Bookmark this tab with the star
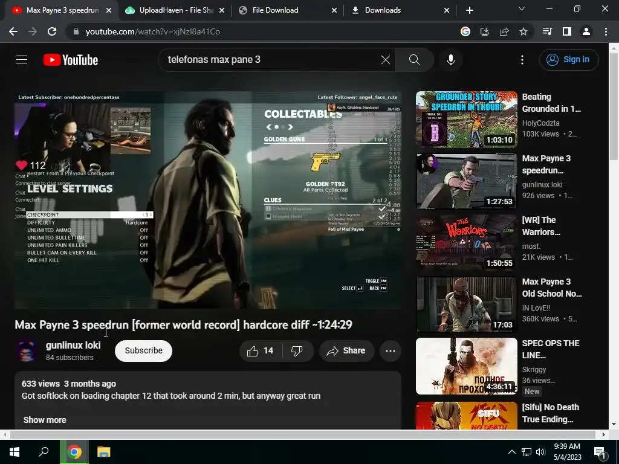The image size is (619, 464). pyautogui.click(x=523, y=31)
